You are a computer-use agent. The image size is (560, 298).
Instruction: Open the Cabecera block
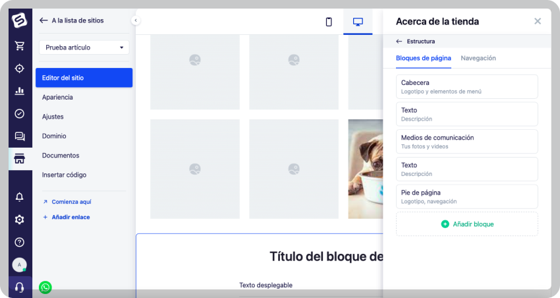pyautogui.click(x=467, y=86)
